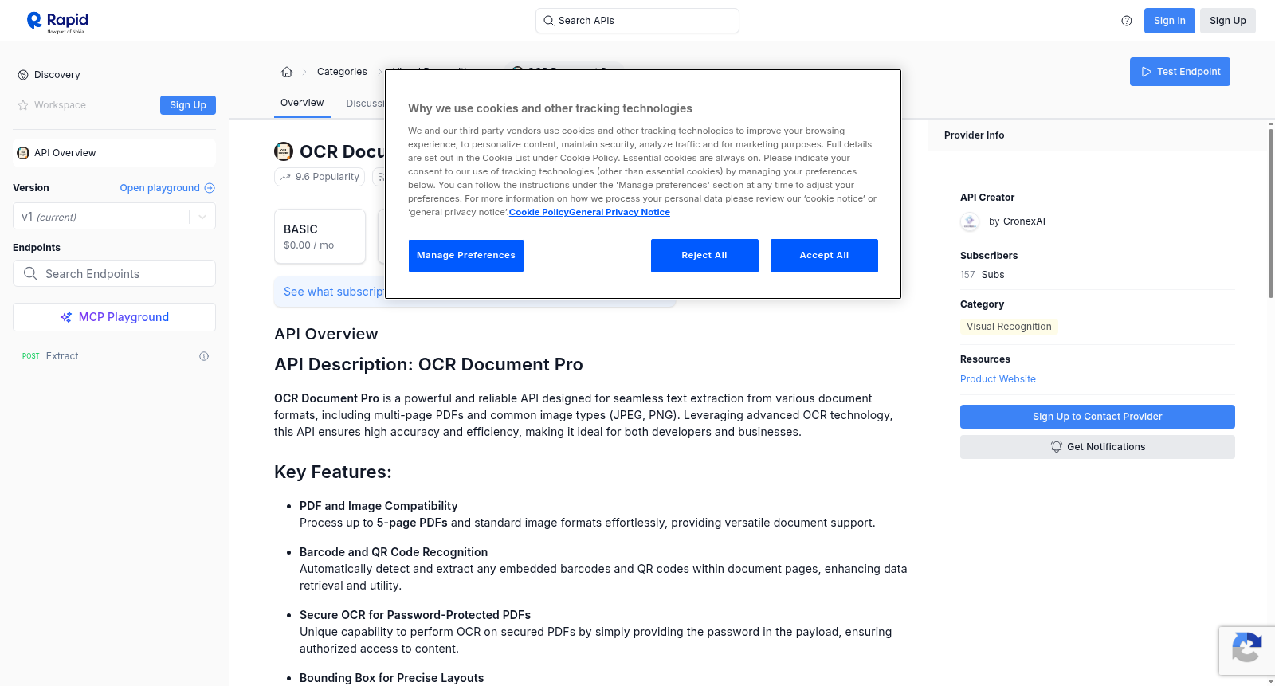The image size is (1275, 686).
Task: Open the General Privacy Notice link
Action: [x=619, y=212]
